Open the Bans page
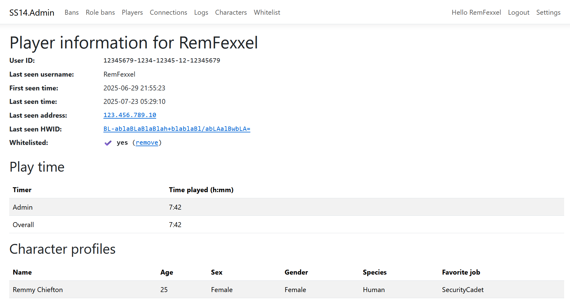570x304 pixels. [x=71, y=13]
